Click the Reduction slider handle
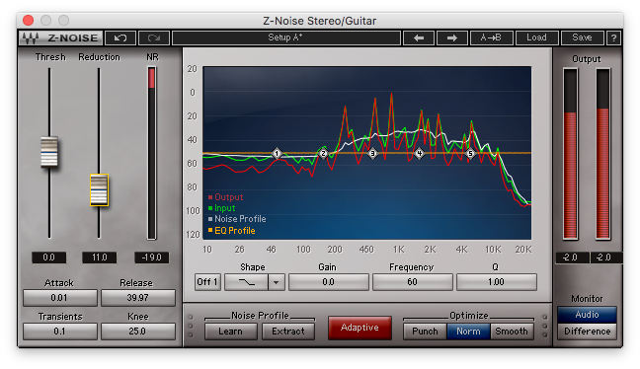The image size is (640, 369). [99, 190]
